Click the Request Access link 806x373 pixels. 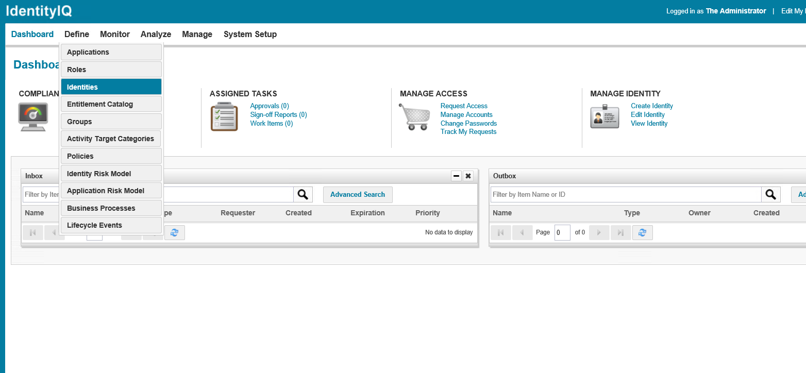click(464, 106)
